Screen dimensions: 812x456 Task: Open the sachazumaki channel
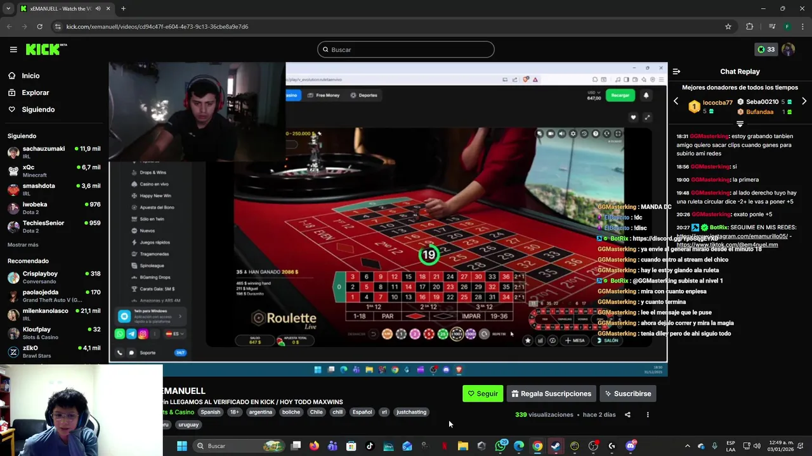click(x=54, y=152)
